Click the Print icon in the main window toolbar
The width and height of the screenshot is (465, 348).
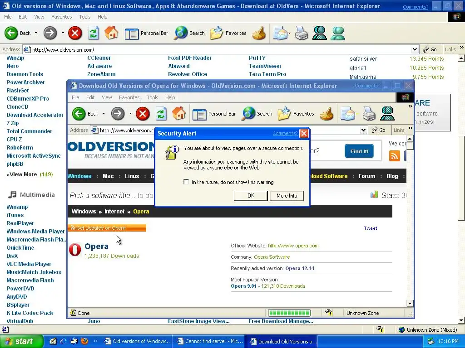click(x=302, y=33)
